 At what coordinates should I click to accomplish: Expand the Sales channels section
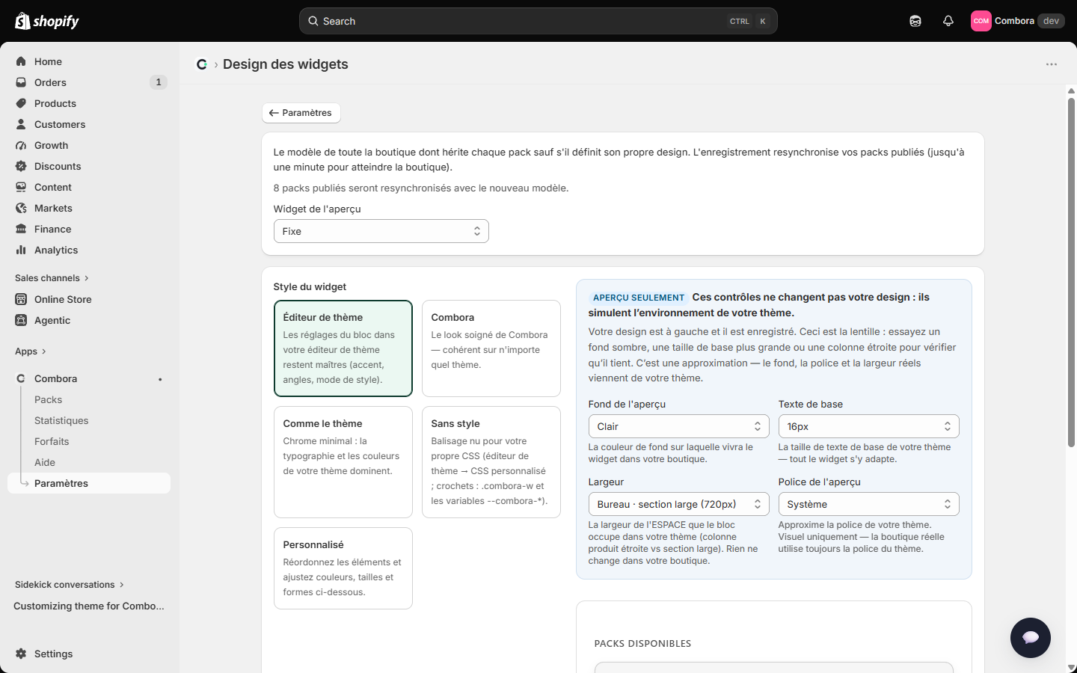[52, 278]
